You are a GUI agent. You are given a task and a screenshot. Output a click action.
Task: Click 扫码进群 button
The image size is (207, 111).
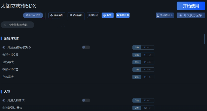tap(76, 15)
